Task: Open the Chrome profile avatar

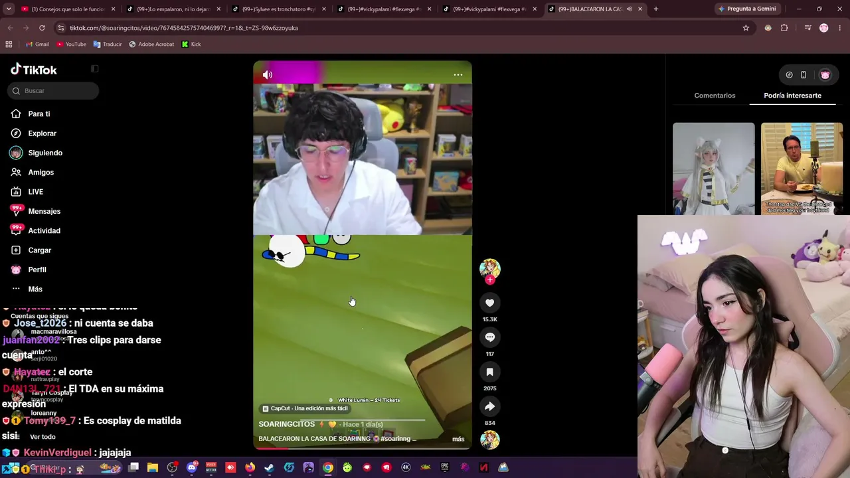Action: pos(823,28)
